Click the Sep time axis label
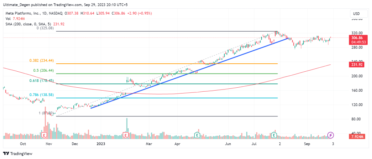 pyautogui.click(x=307, y=144)
